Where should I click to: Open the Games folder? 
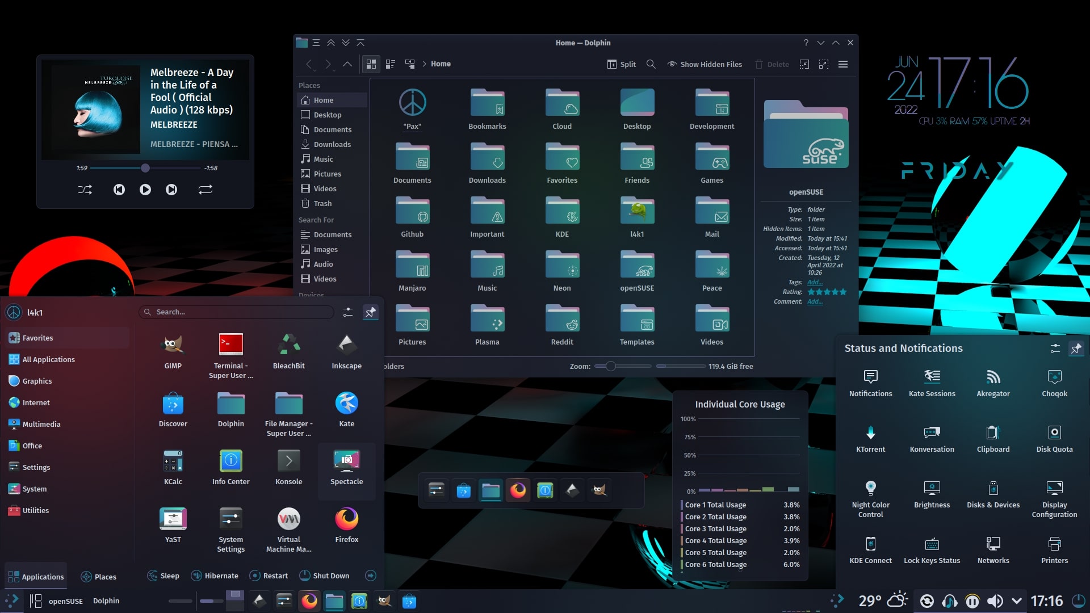pyautogui.click(x=712, y=163)
